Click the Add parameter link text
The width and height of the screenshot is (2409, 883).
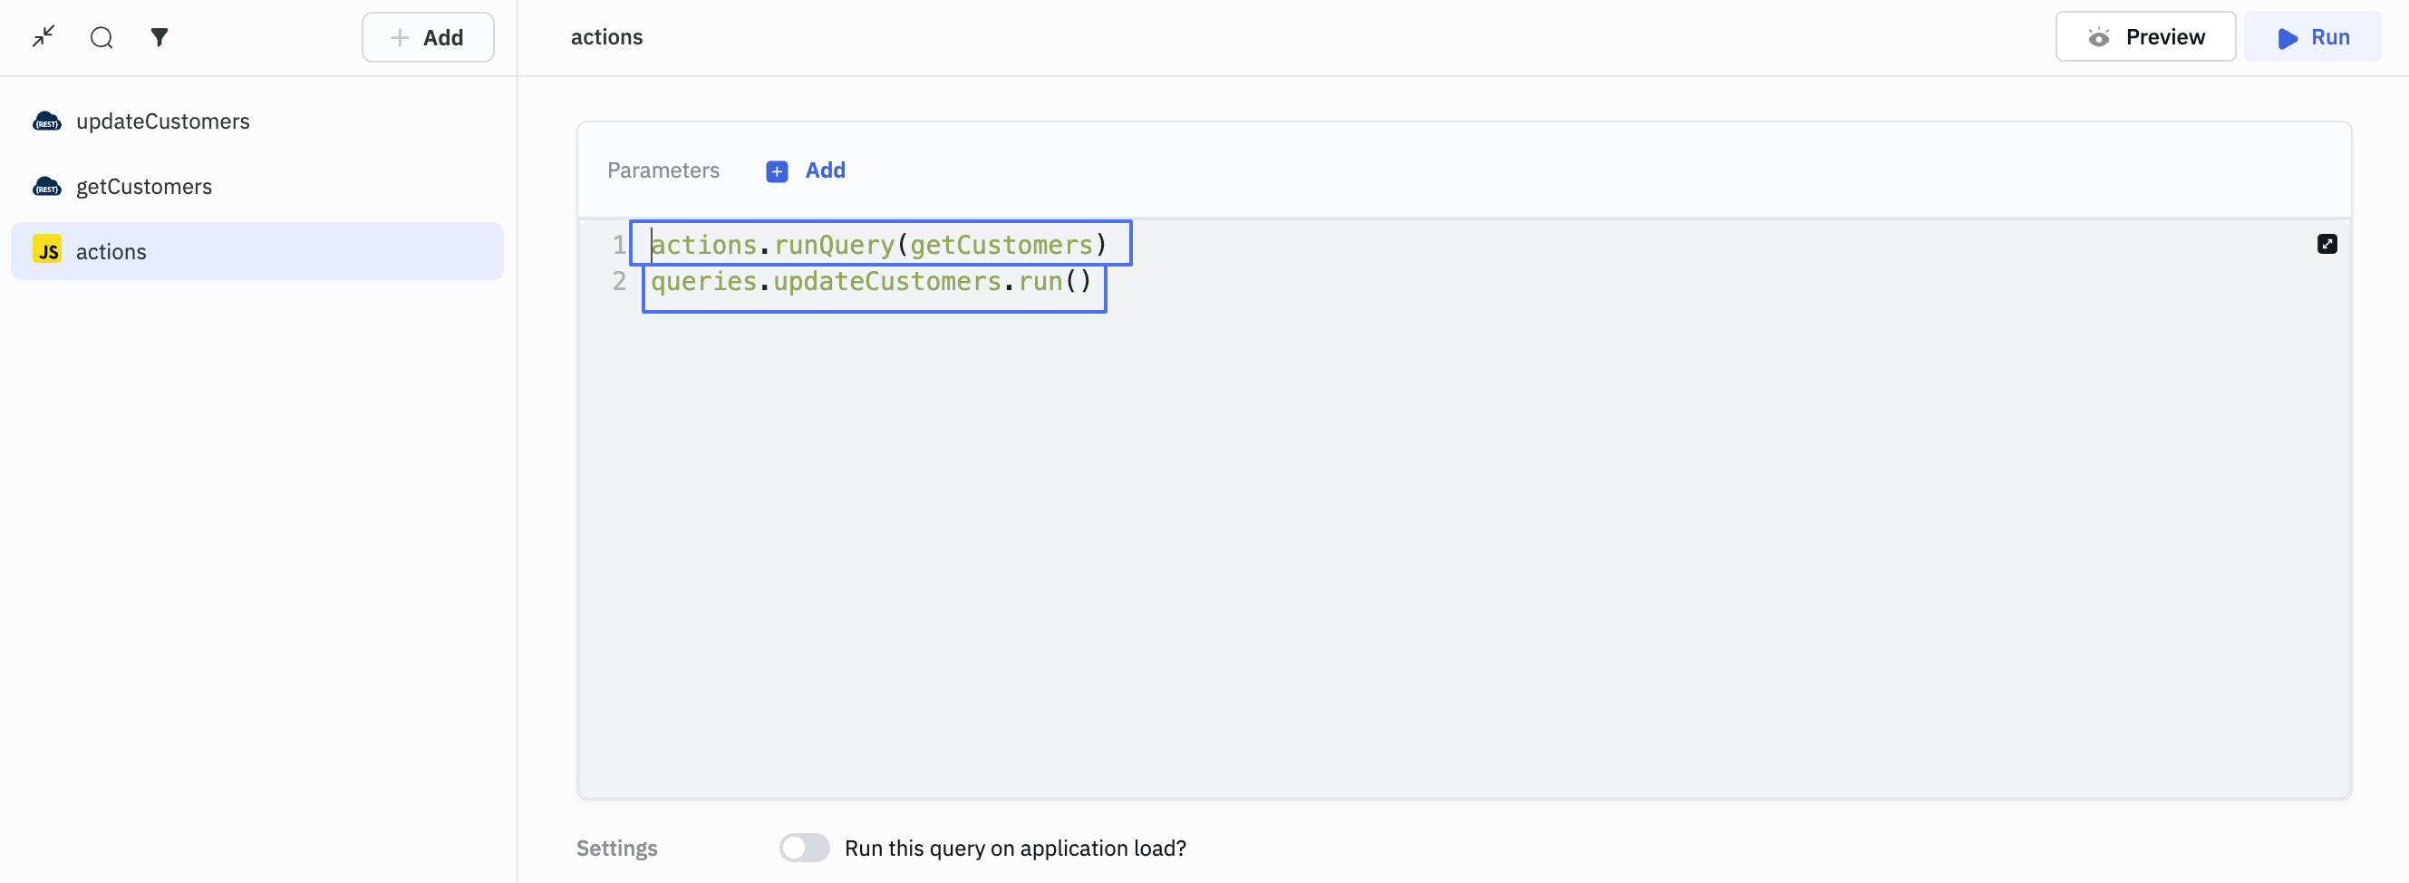tap(825, 170)
